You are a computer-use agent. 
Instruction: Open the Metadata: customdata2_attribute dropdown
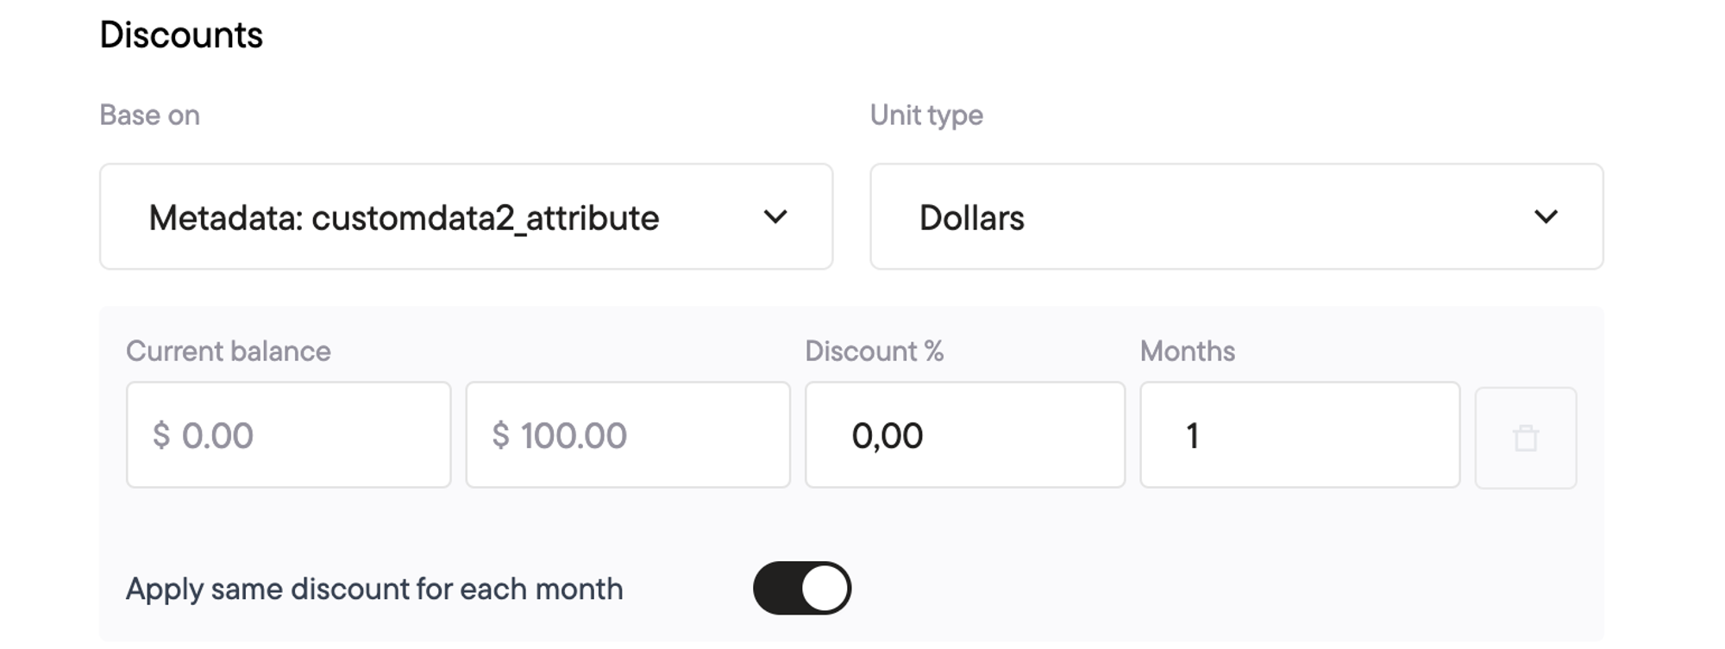tap(467, 216)
